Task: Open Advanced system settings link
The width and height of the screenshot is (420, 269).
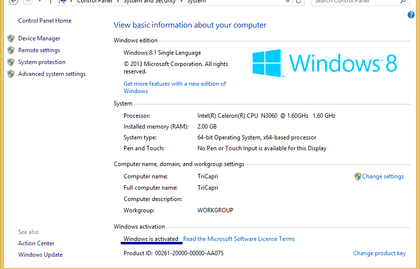Action: tap(52, 74)
